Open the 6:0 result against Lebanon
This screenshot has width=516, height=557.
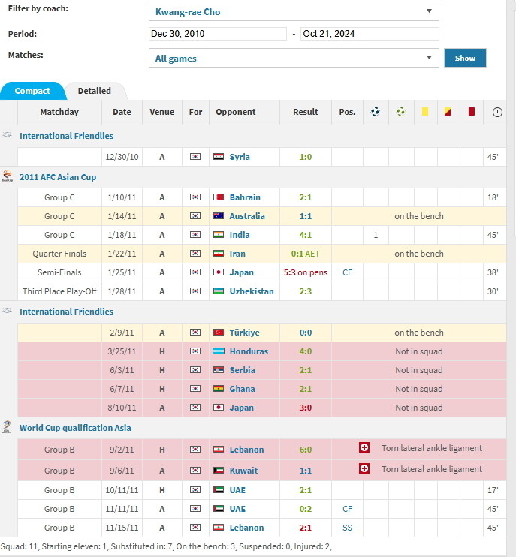click(305, 450)
